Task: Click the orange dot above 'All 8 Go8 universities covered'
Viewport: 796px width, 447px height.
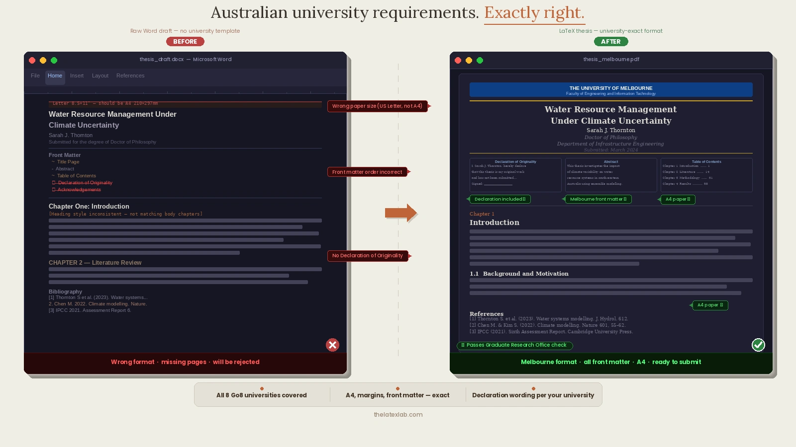Action: point(262,389)
